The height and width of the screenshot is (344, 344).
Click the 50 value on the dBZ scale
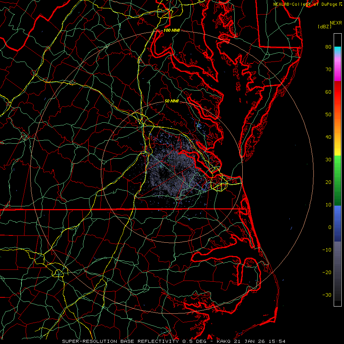[x=328, y=114]
